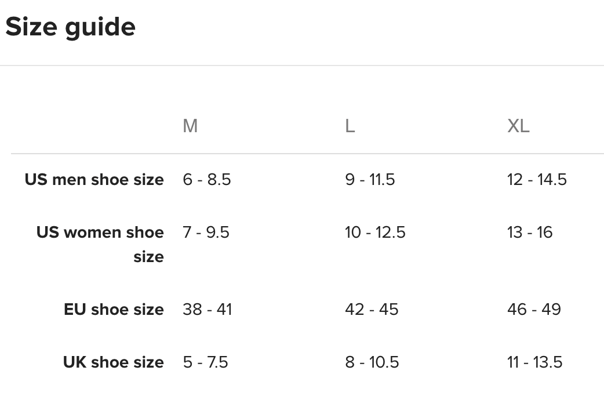This screenshot has height=414, width=604.
Task: Click the 13 - 16 women's size cell
Action: [530, 233]
